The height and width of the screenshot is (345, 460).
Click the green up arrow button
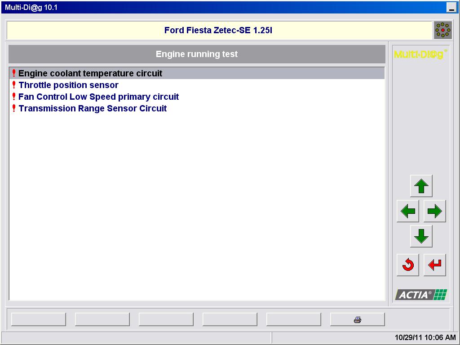tap(421, 186)
